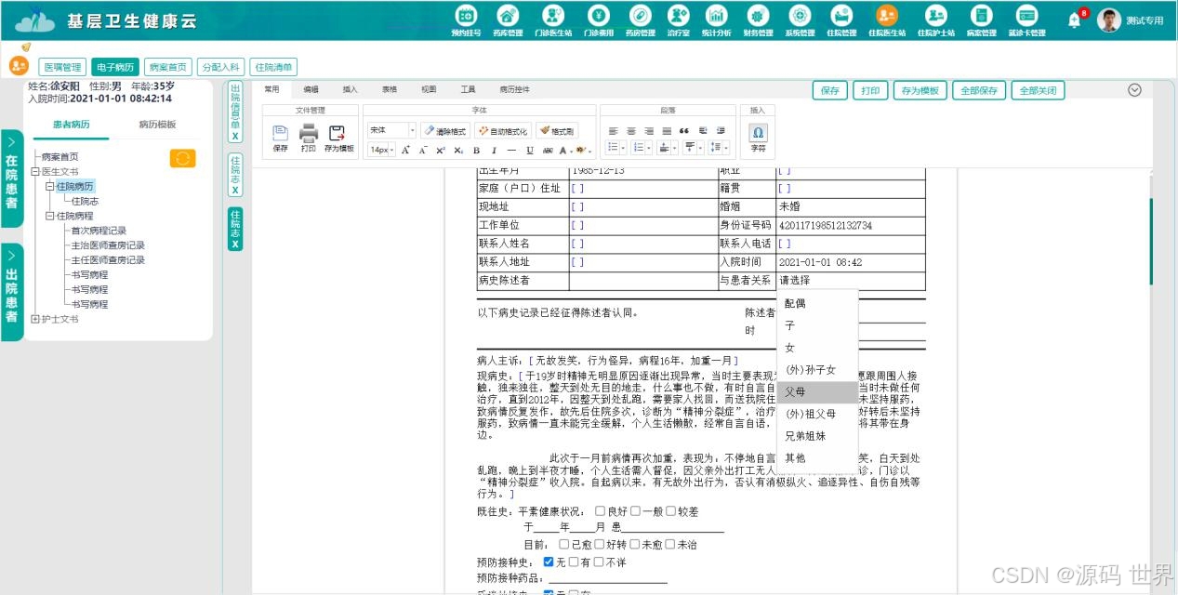Open the 就诊卡管理 module icon
Image resolution: width=1178 pixels, height=595 pixels.
1026,15
